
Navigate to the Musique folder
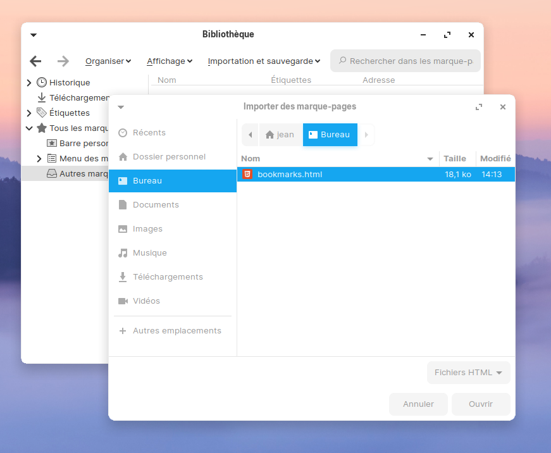click(149, 253)
